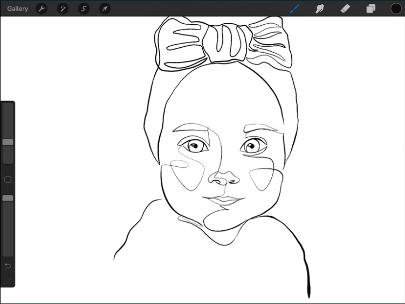The image size is (405, 304).
Task: Open the Adjustments magic wand menu
Action: point(63,9)
